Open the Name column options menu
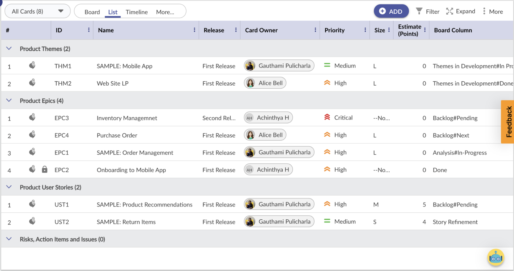This screenshot has width=514, height=271. point(194,30)
